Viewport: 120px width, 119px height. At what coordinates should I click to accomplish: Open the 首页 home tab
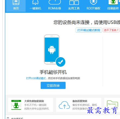(16, 6)
